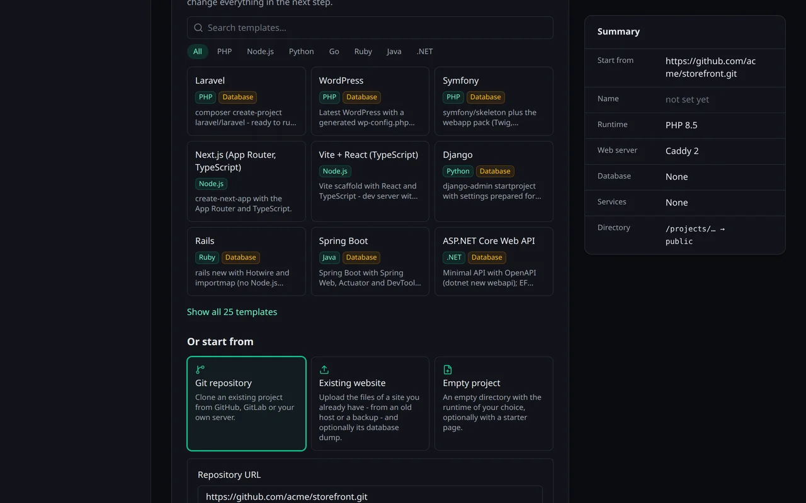Image resolution: width=806 pixels, height=503 pixels.
Task: Select the Existing website option
Action: coord(370,404)
